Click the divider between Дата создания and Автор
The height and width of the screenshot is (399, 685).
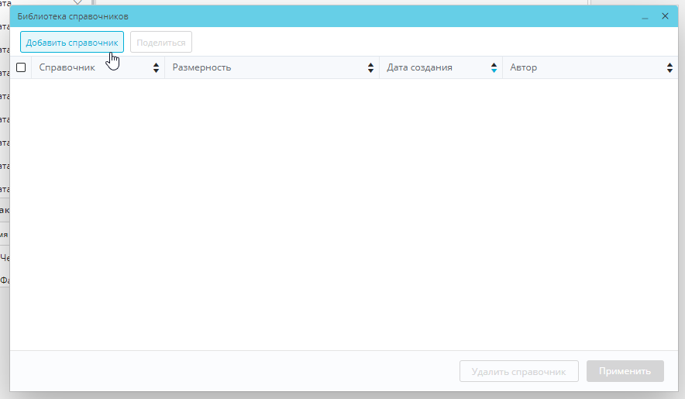[503, 68]
